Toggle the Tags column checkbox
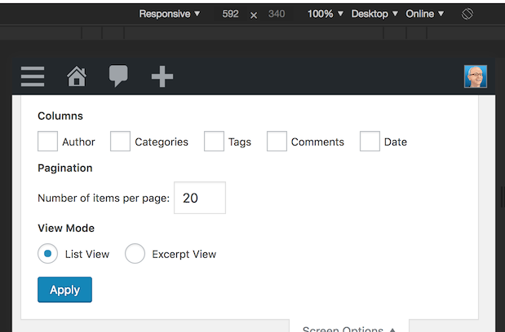This screenshot has height=332, width=505. click(214, 141)
